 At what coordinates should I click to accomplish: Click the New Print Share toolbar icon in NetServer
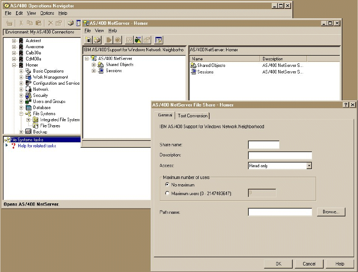click(x=97, y=40)
